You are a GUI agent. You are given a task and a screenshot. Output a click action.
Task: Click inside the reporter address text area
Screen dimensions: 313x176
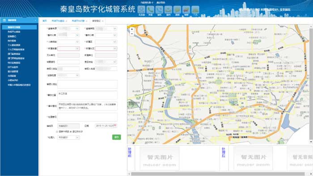pos(88,84)
